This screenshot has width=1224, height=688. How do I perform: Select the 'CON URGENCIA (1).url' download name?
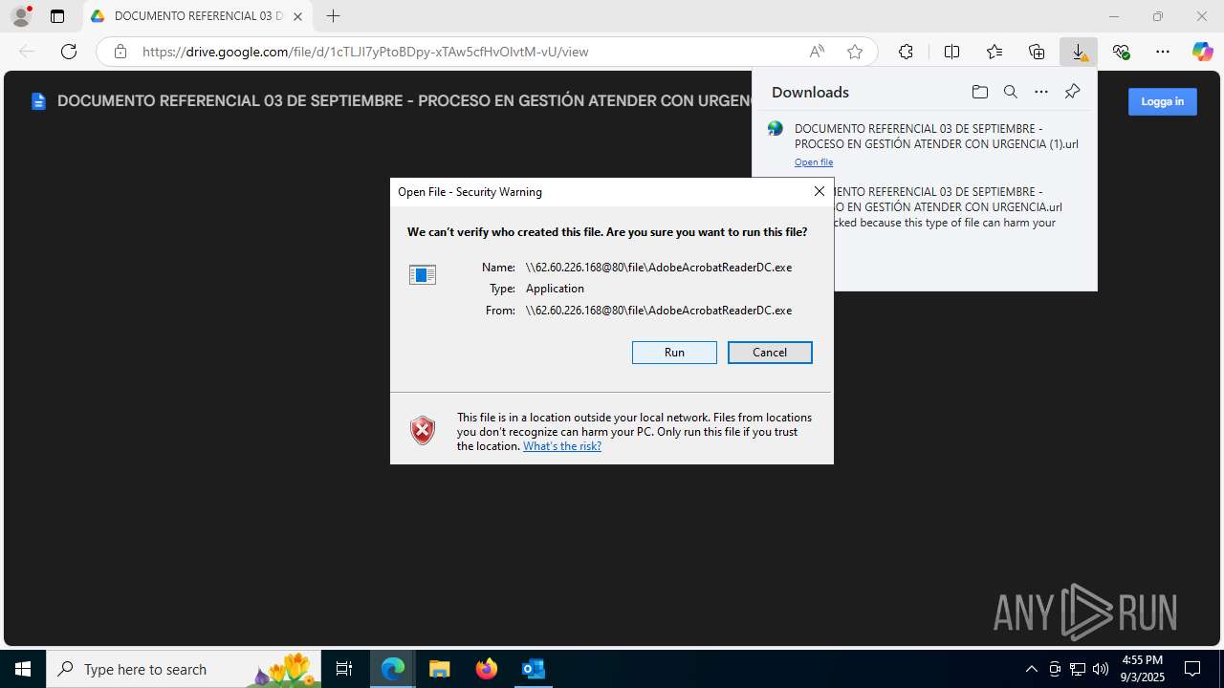click(936, 136)
